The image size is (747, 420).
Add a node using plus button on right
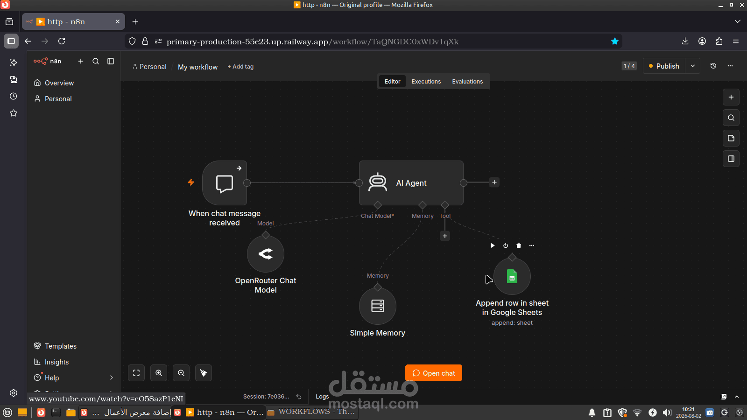click(731, 97)
